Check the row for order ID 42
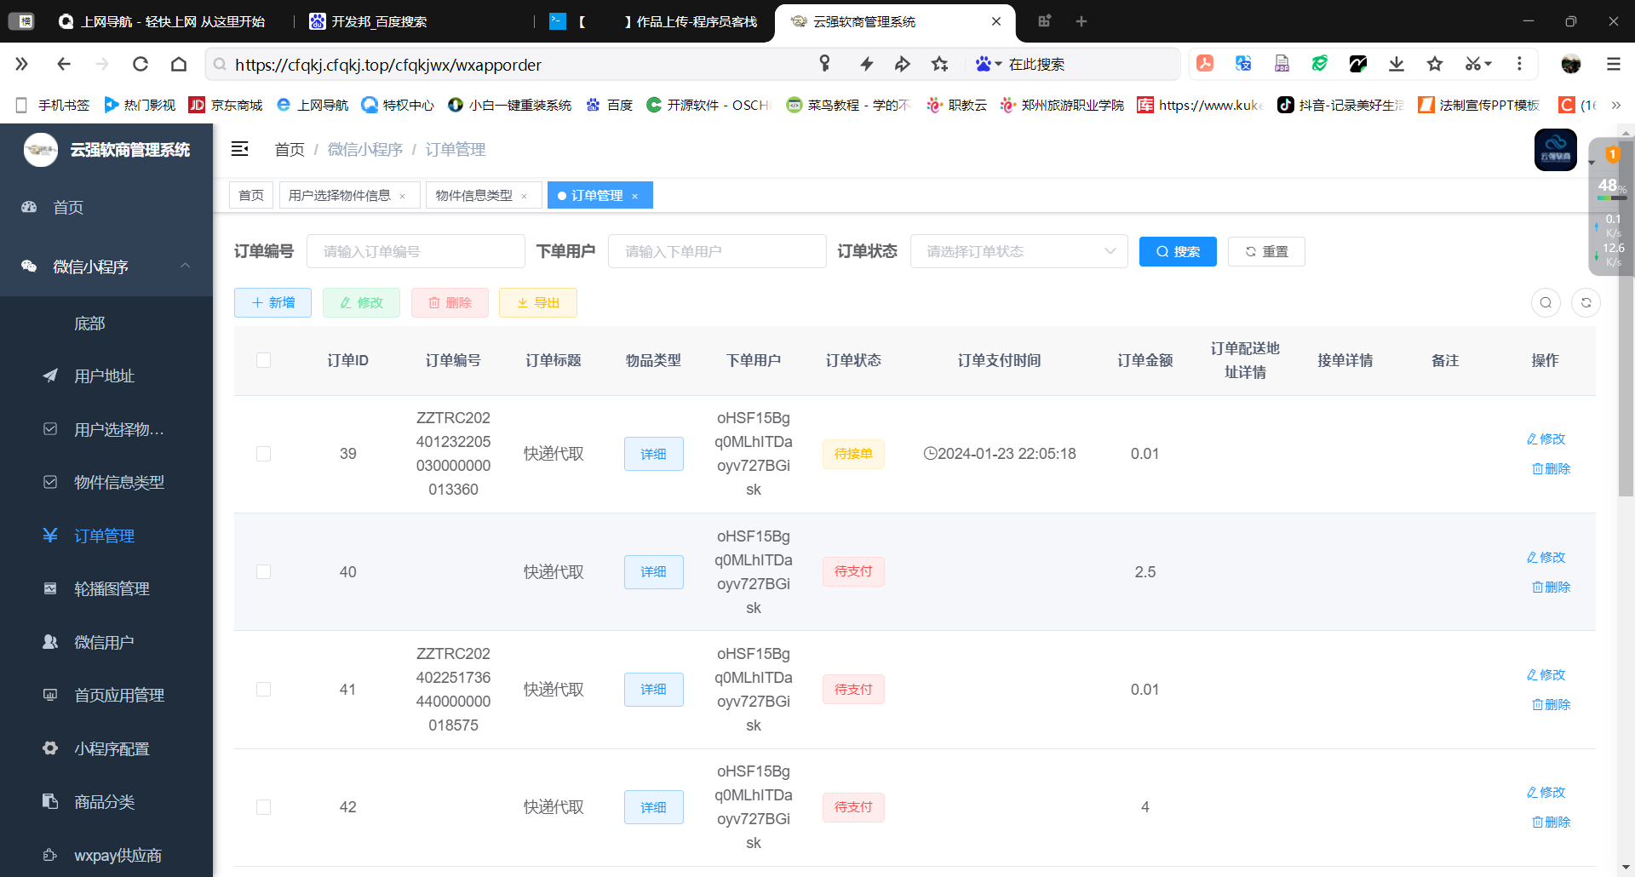 [x=264, y=806]
